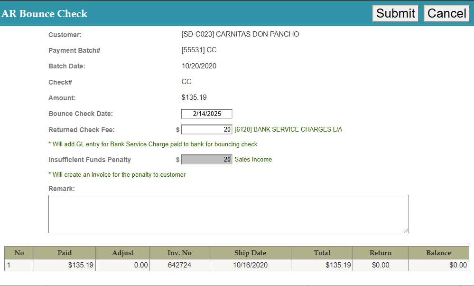Click the 10/16/2020 ship date cell
The width and height of the screenshot is (474, 286).
(x=250, y=265)
